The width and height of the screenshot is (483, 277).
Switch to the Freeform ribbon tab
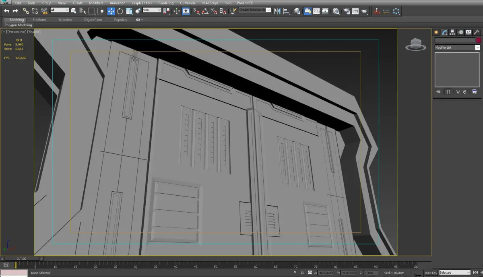pyautogui.click(x=39, y=20)
